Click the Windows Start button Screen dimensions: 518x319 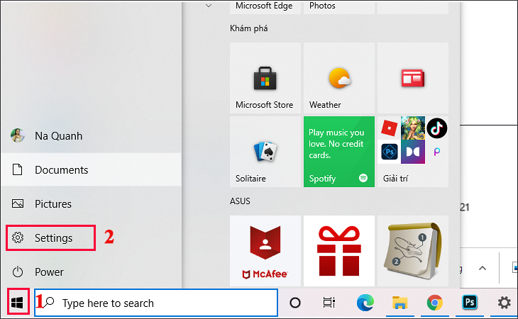point(18,303)
